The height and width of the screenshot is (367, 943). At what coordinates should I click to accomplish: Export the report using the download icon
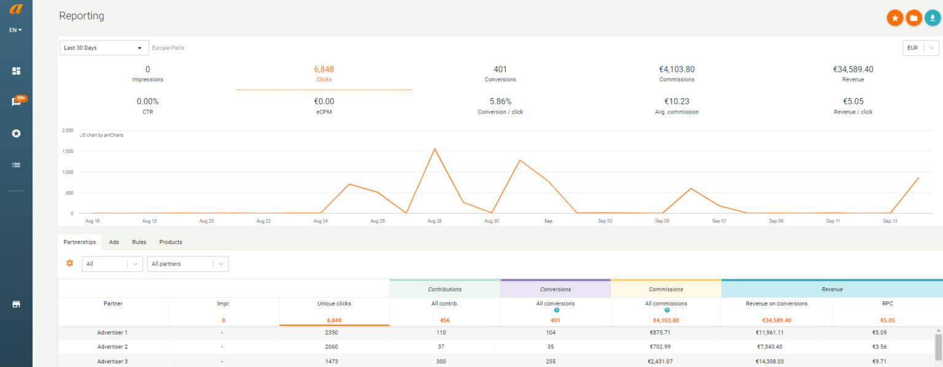click(933, 18)
